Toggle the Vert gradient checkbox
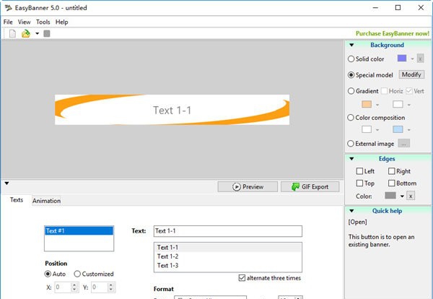 409,91
